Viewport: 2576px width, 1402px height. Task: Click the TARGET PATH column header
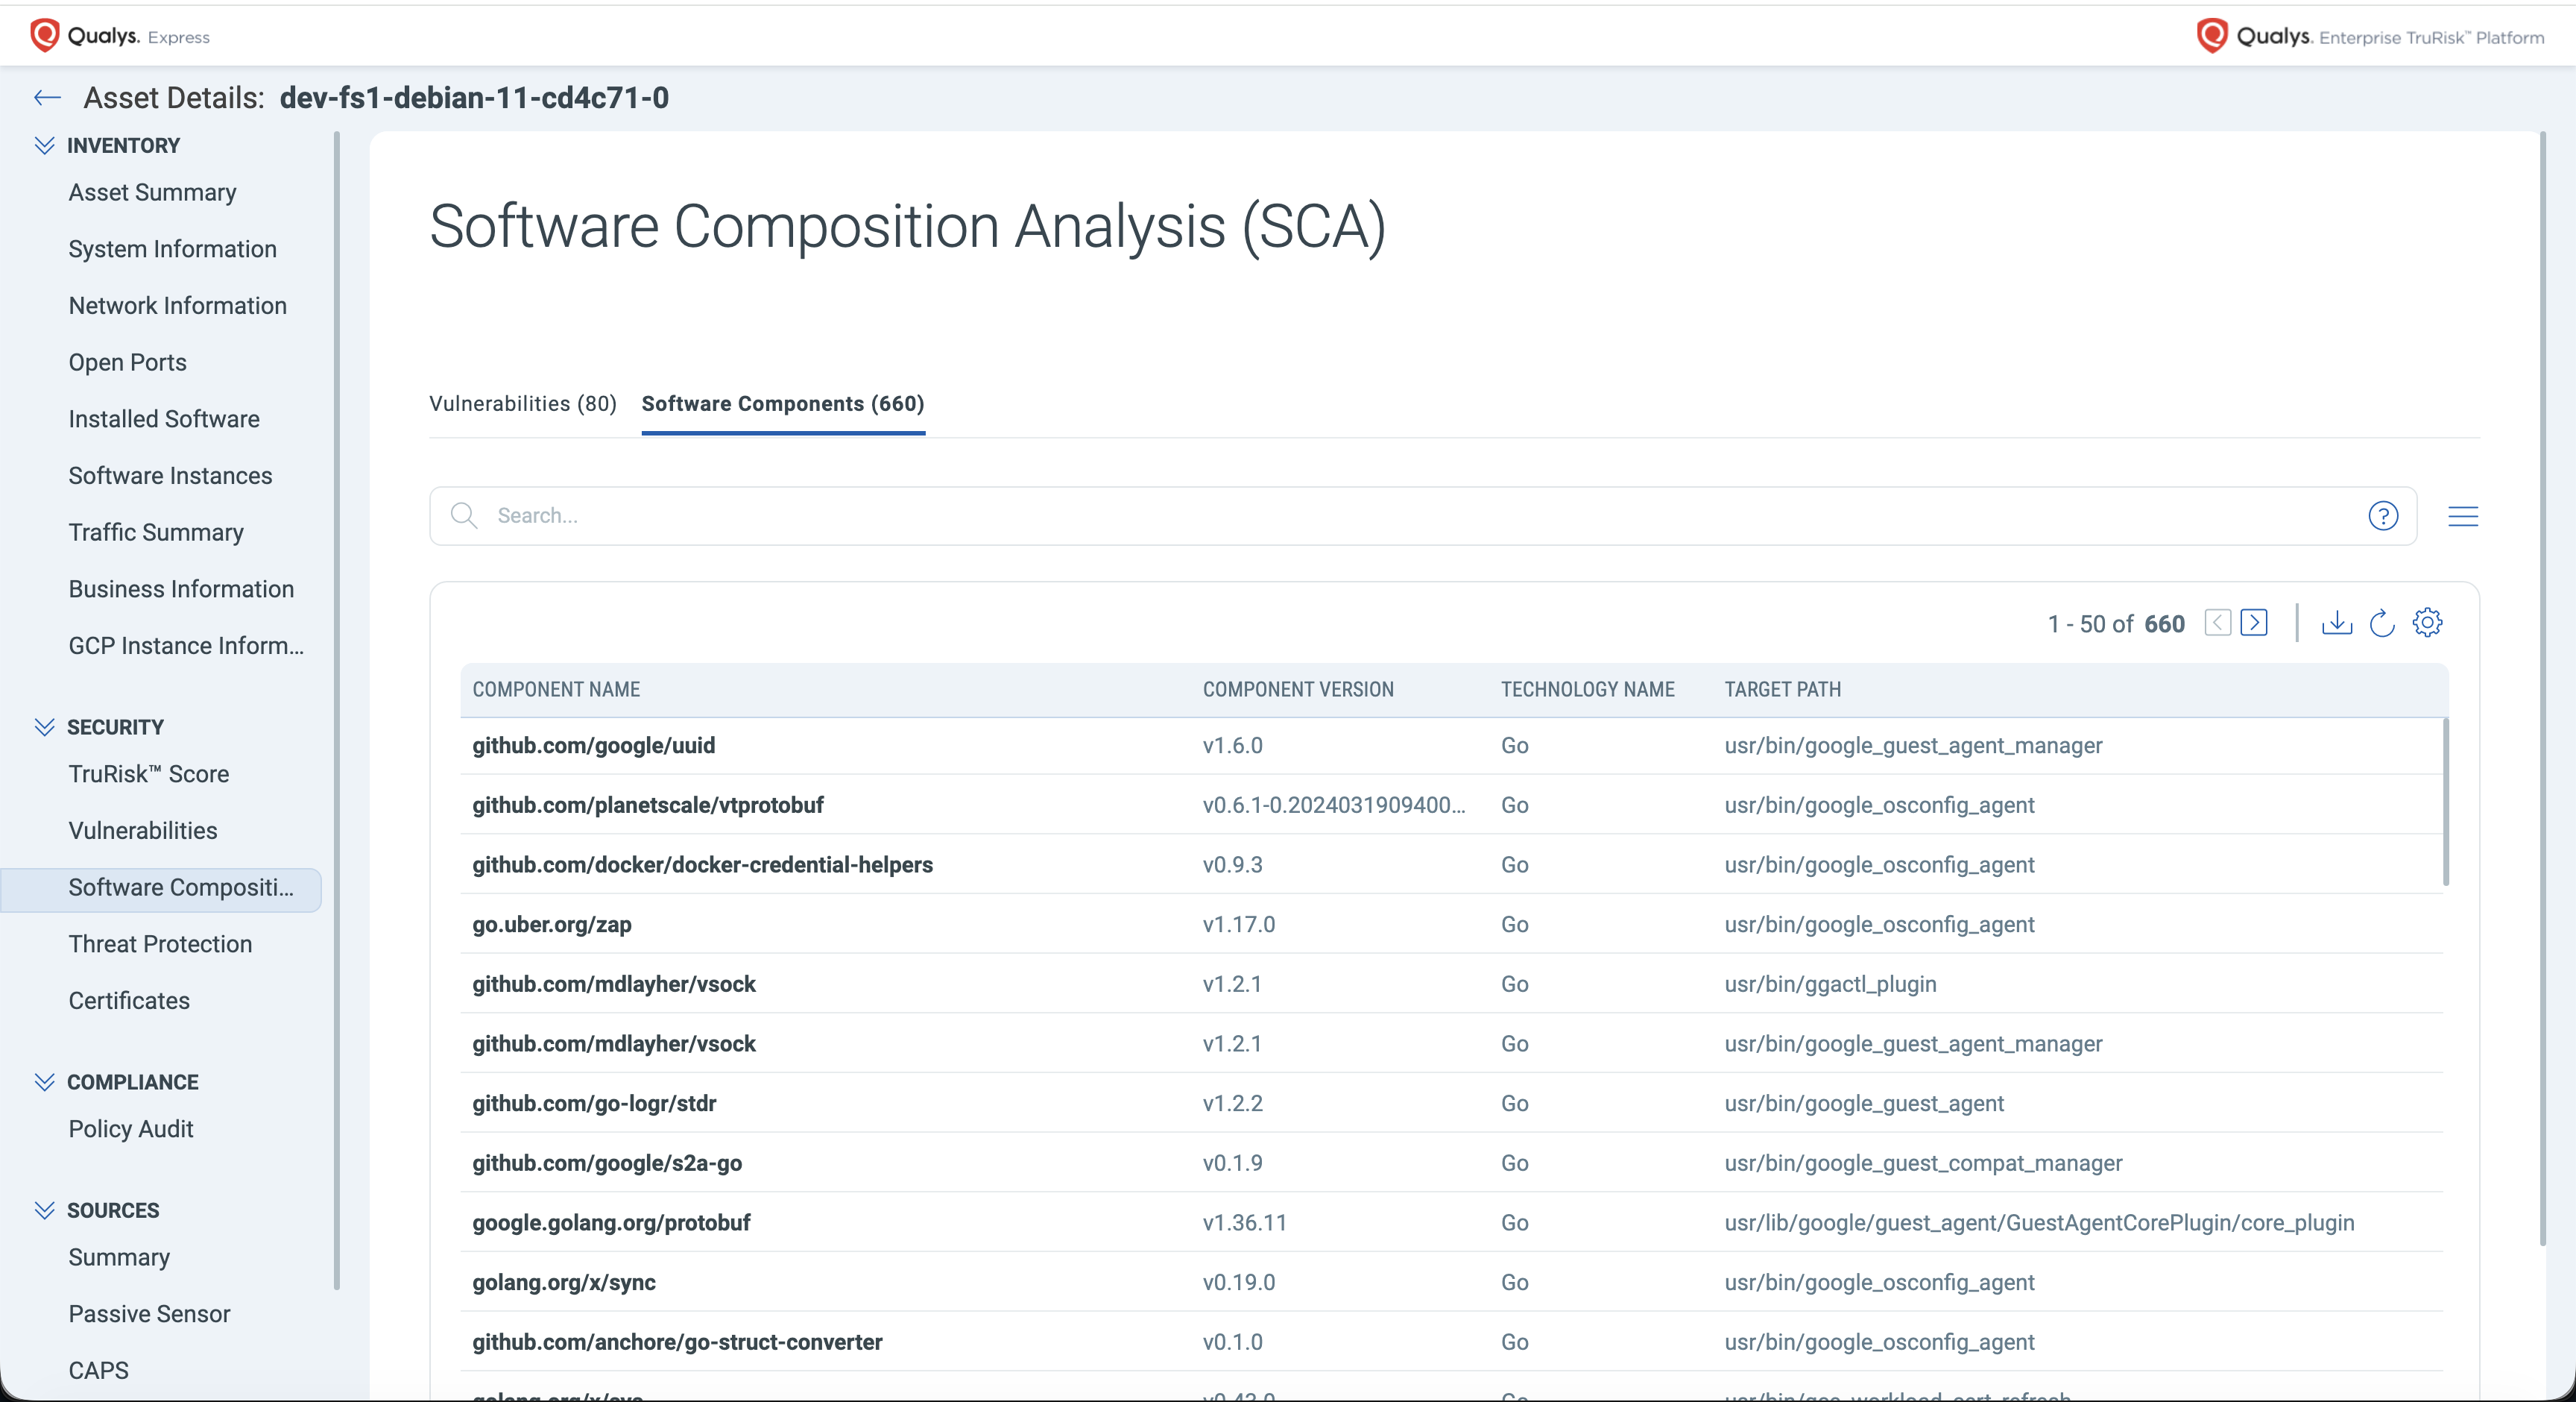coord(1782,690)
